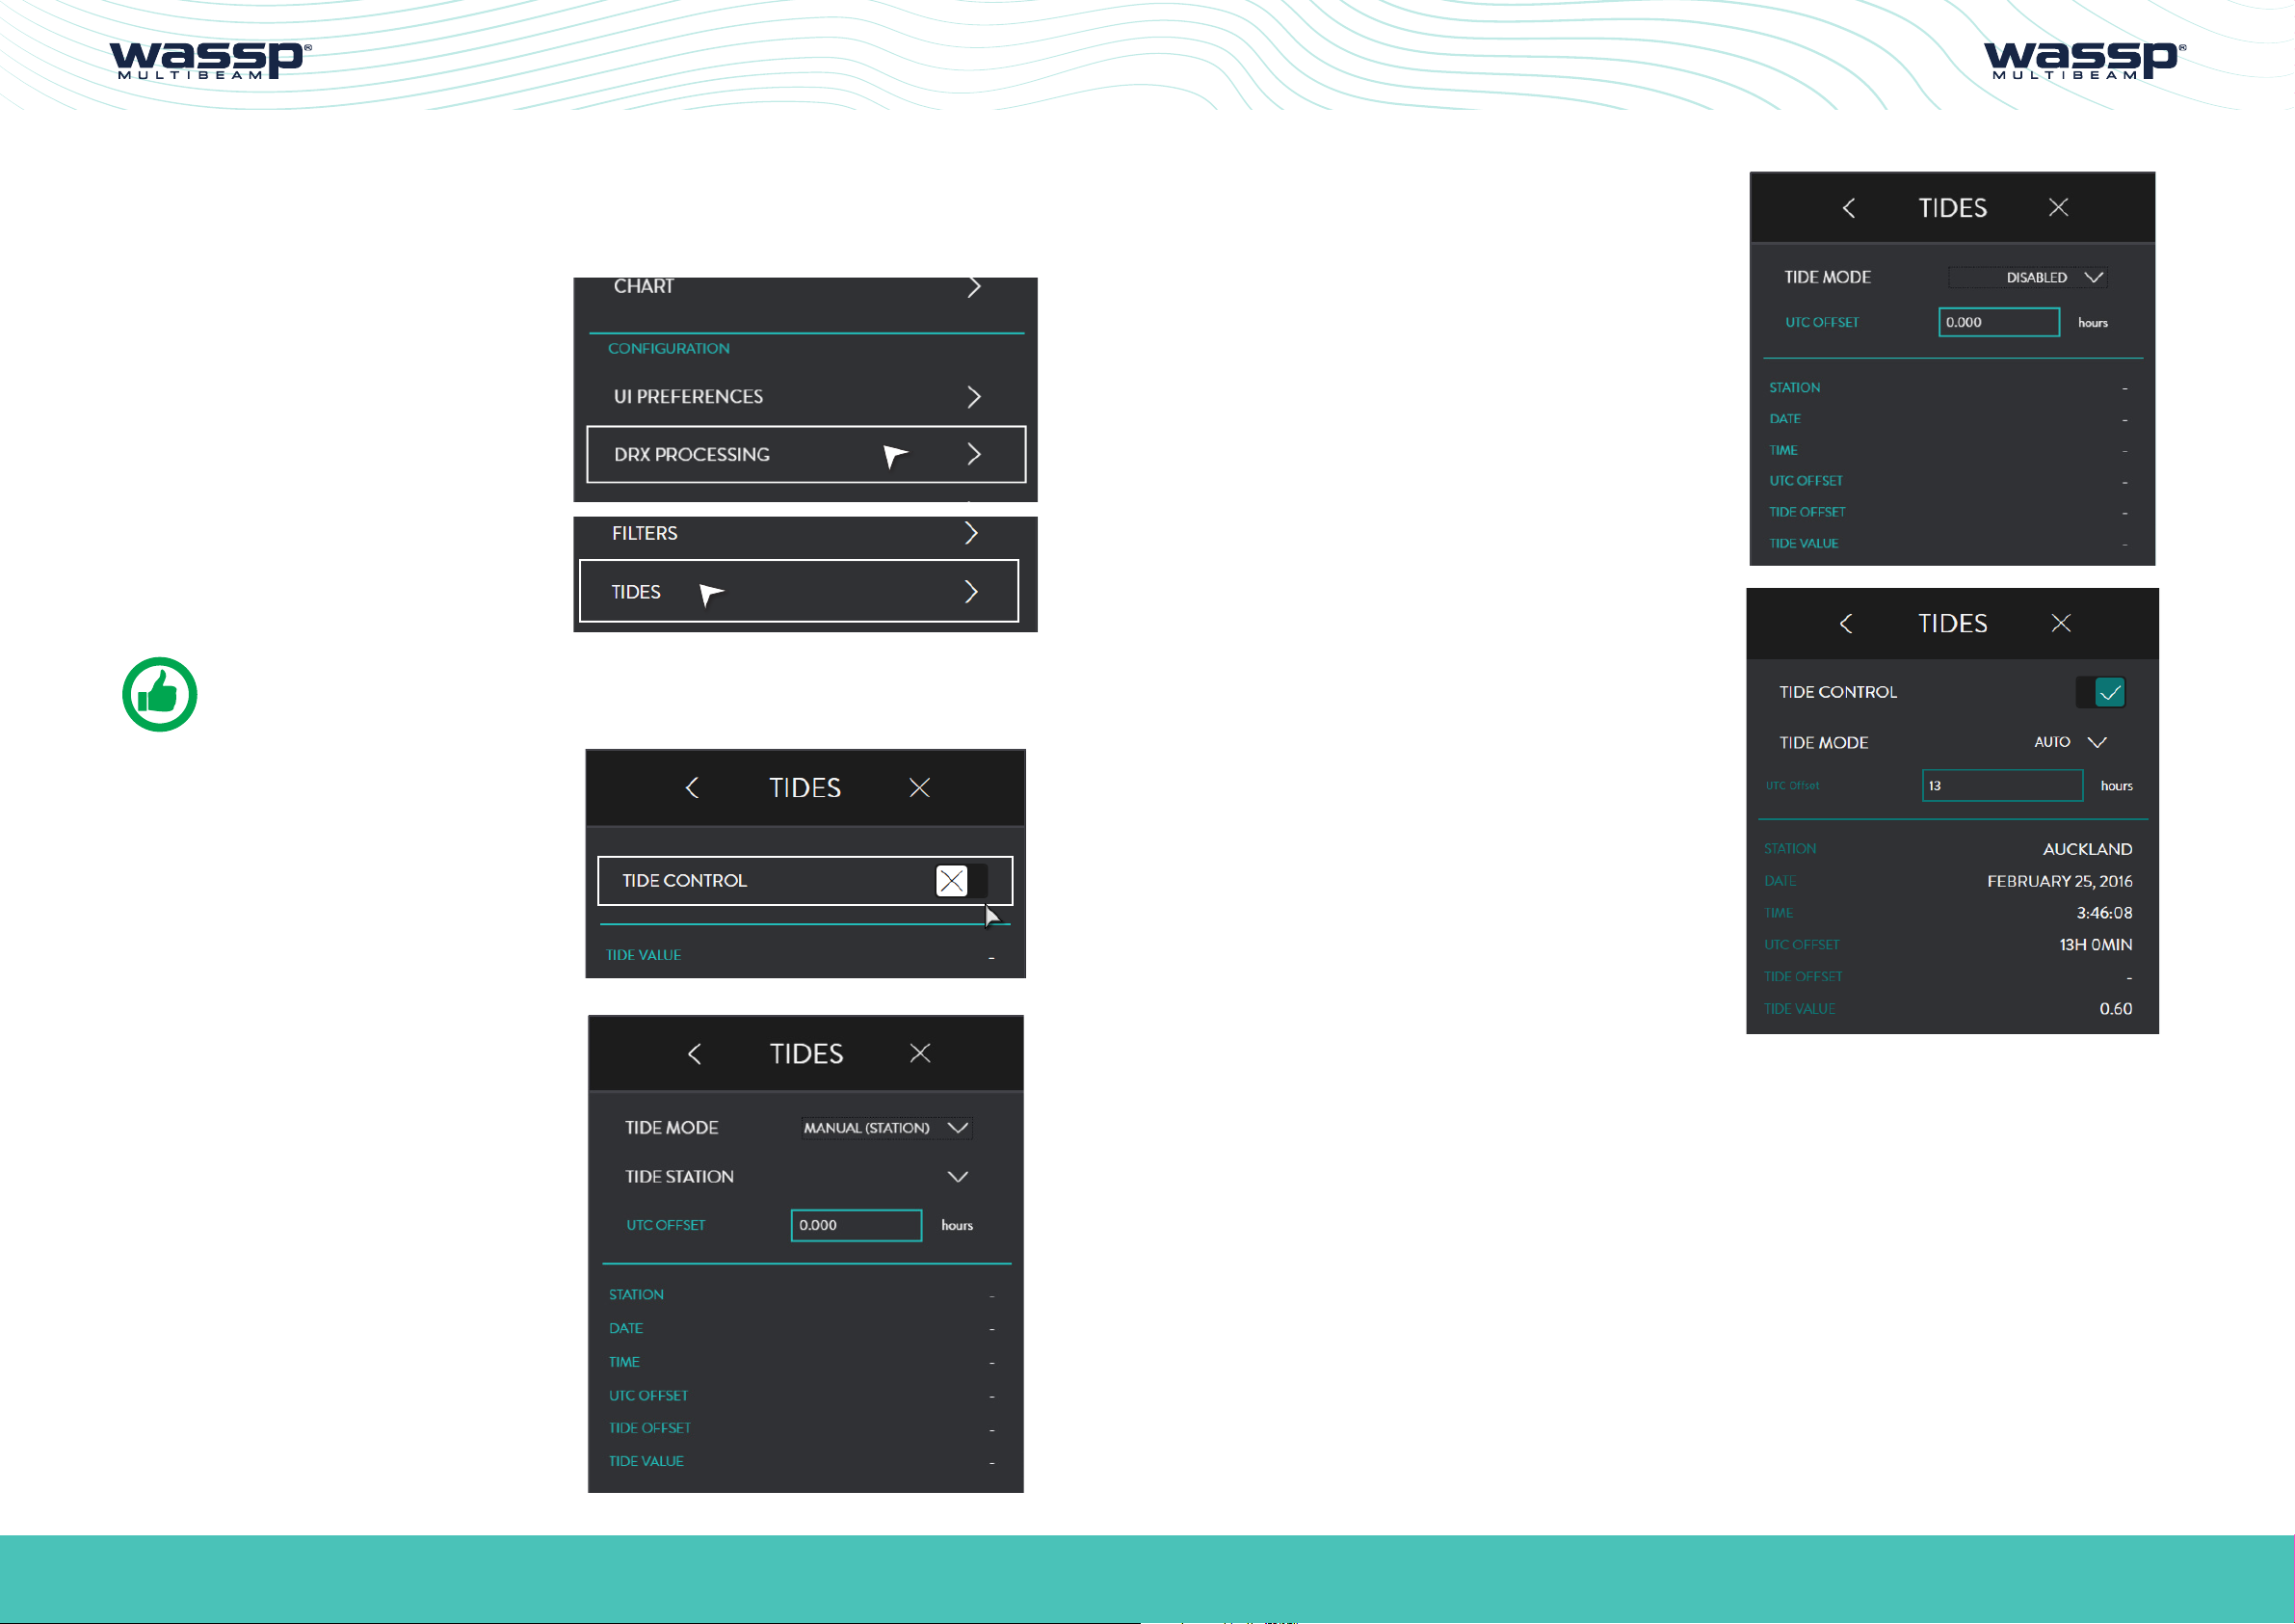The height and width of the screenshot is (1624, 2295).
Task: Click the 0.60 tide value
Action: click(2115, 1009)
